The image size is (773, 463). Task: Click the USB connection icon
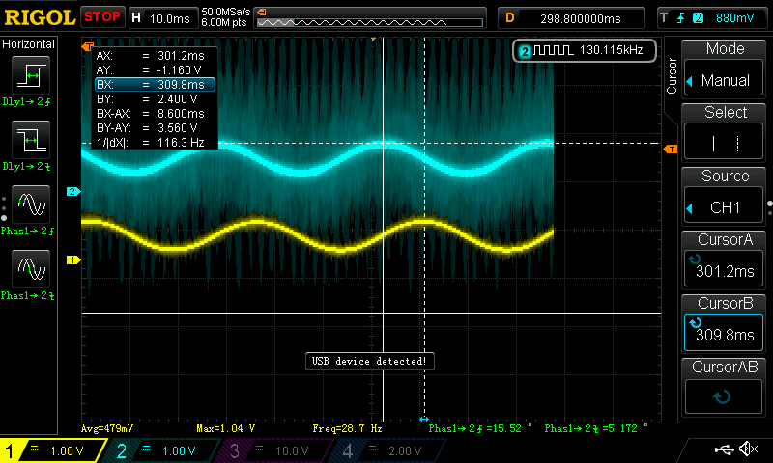click(x=724, y=449)
